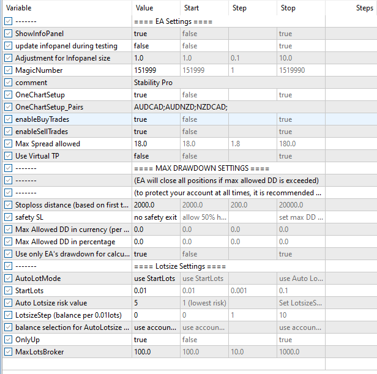The image size is (377, 374).
Task: Edit comment value 'Stability Pro'
Action: click(228, 83)
